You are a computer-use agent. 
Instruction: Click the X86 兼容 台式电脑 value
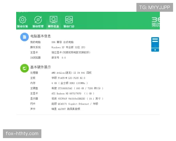[x=62, y=42]
